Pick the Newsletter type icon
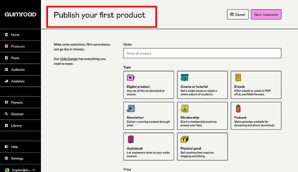This screenshot has width=298, height=172. [x=131, y=109]
